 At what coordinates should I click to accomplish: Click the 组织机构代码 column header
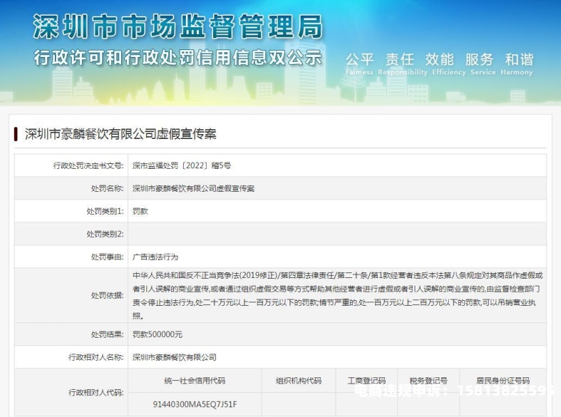[x=299, y=380]
